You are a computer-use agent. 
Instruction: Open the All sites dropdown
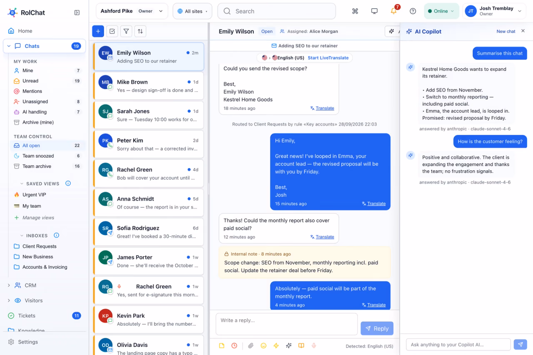(x=192, y=11)
